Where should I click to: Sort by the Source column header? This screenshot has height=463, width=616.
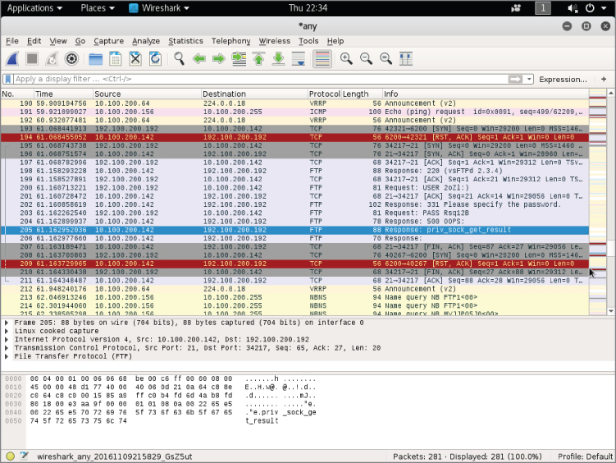147,94
